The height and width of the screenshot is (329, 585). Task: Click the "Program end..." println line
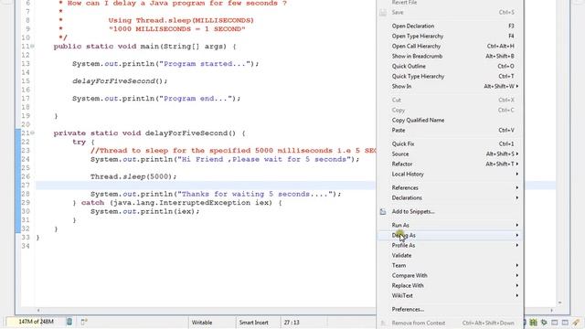(156, 99)
